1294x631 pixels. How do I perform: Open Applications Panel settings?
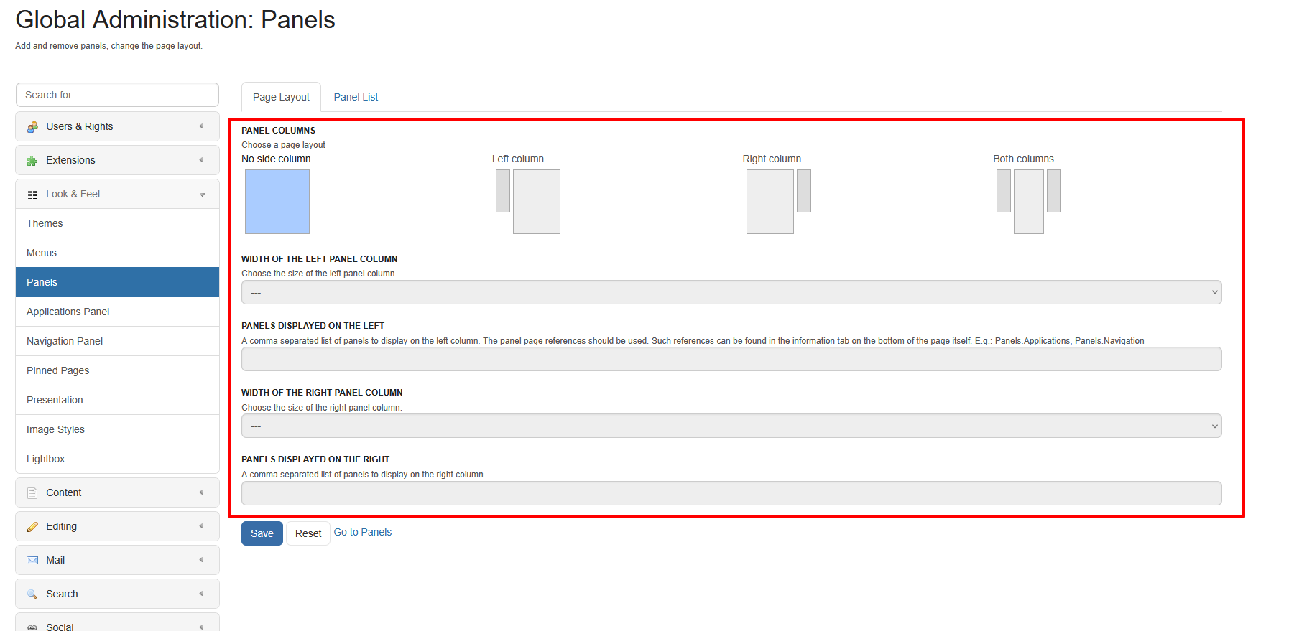117,312
